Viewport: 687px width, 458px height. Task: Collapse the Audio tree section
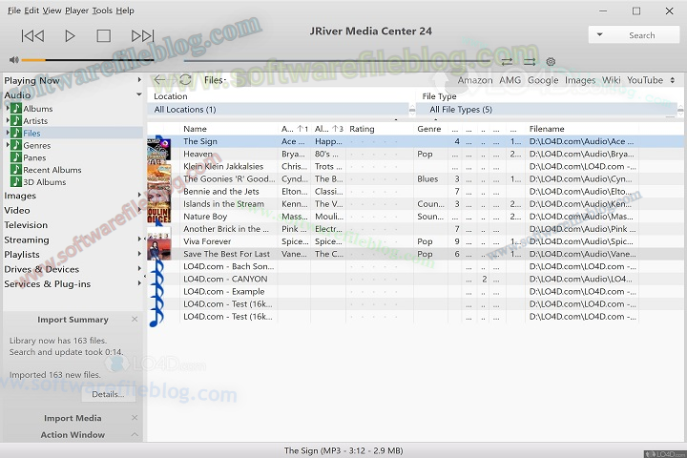pos(139,95)
